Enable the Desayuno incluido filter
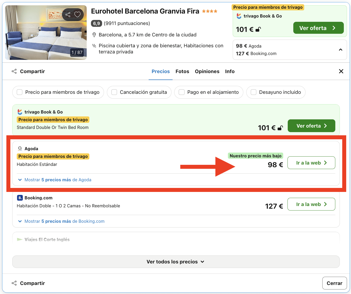This screenshot has height=294, width=351. click(x=253, y=92)
